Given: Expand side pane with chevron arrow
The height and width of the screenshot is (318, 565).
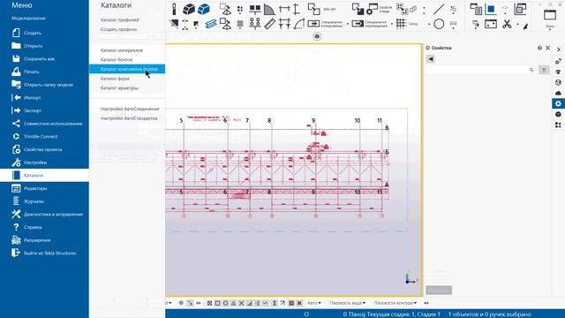Looking at the screenshot, I should coord(558,49).
